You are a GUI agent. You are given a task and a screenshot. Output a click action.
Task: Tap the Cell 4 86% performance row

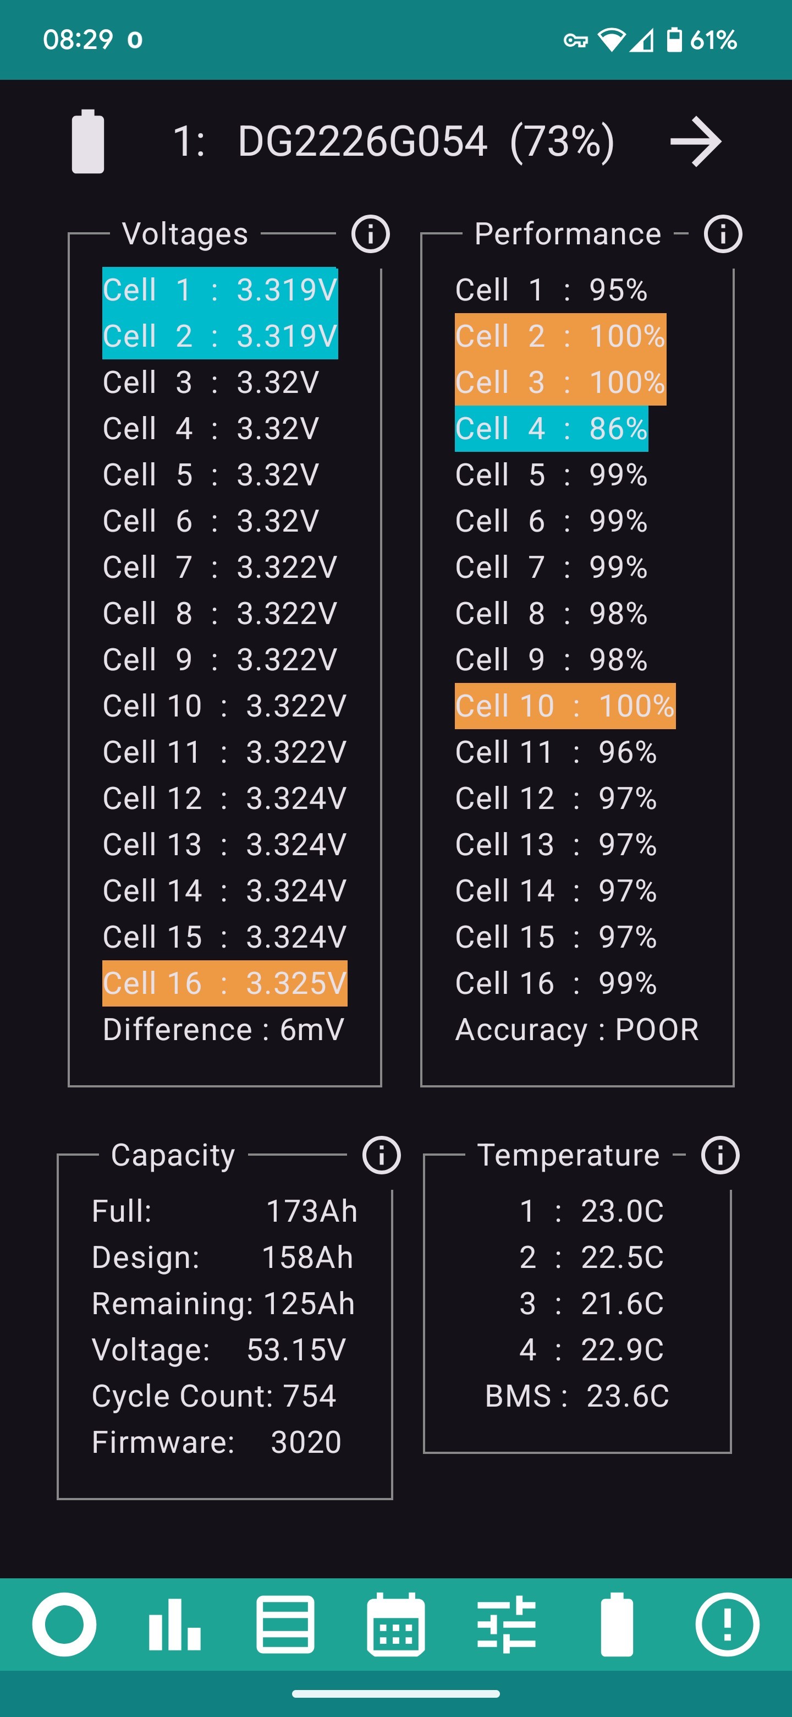(552, 429)
